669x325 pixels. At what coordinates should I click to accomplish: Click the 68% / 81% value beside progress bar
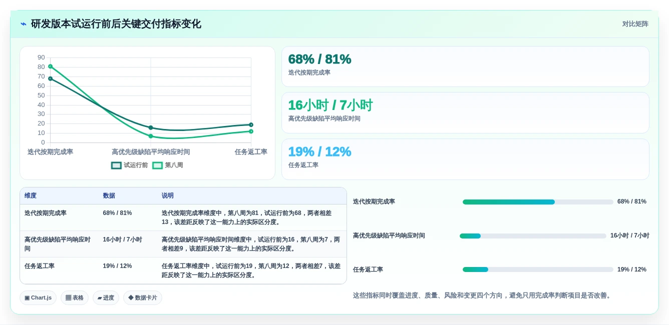point(632,201)
